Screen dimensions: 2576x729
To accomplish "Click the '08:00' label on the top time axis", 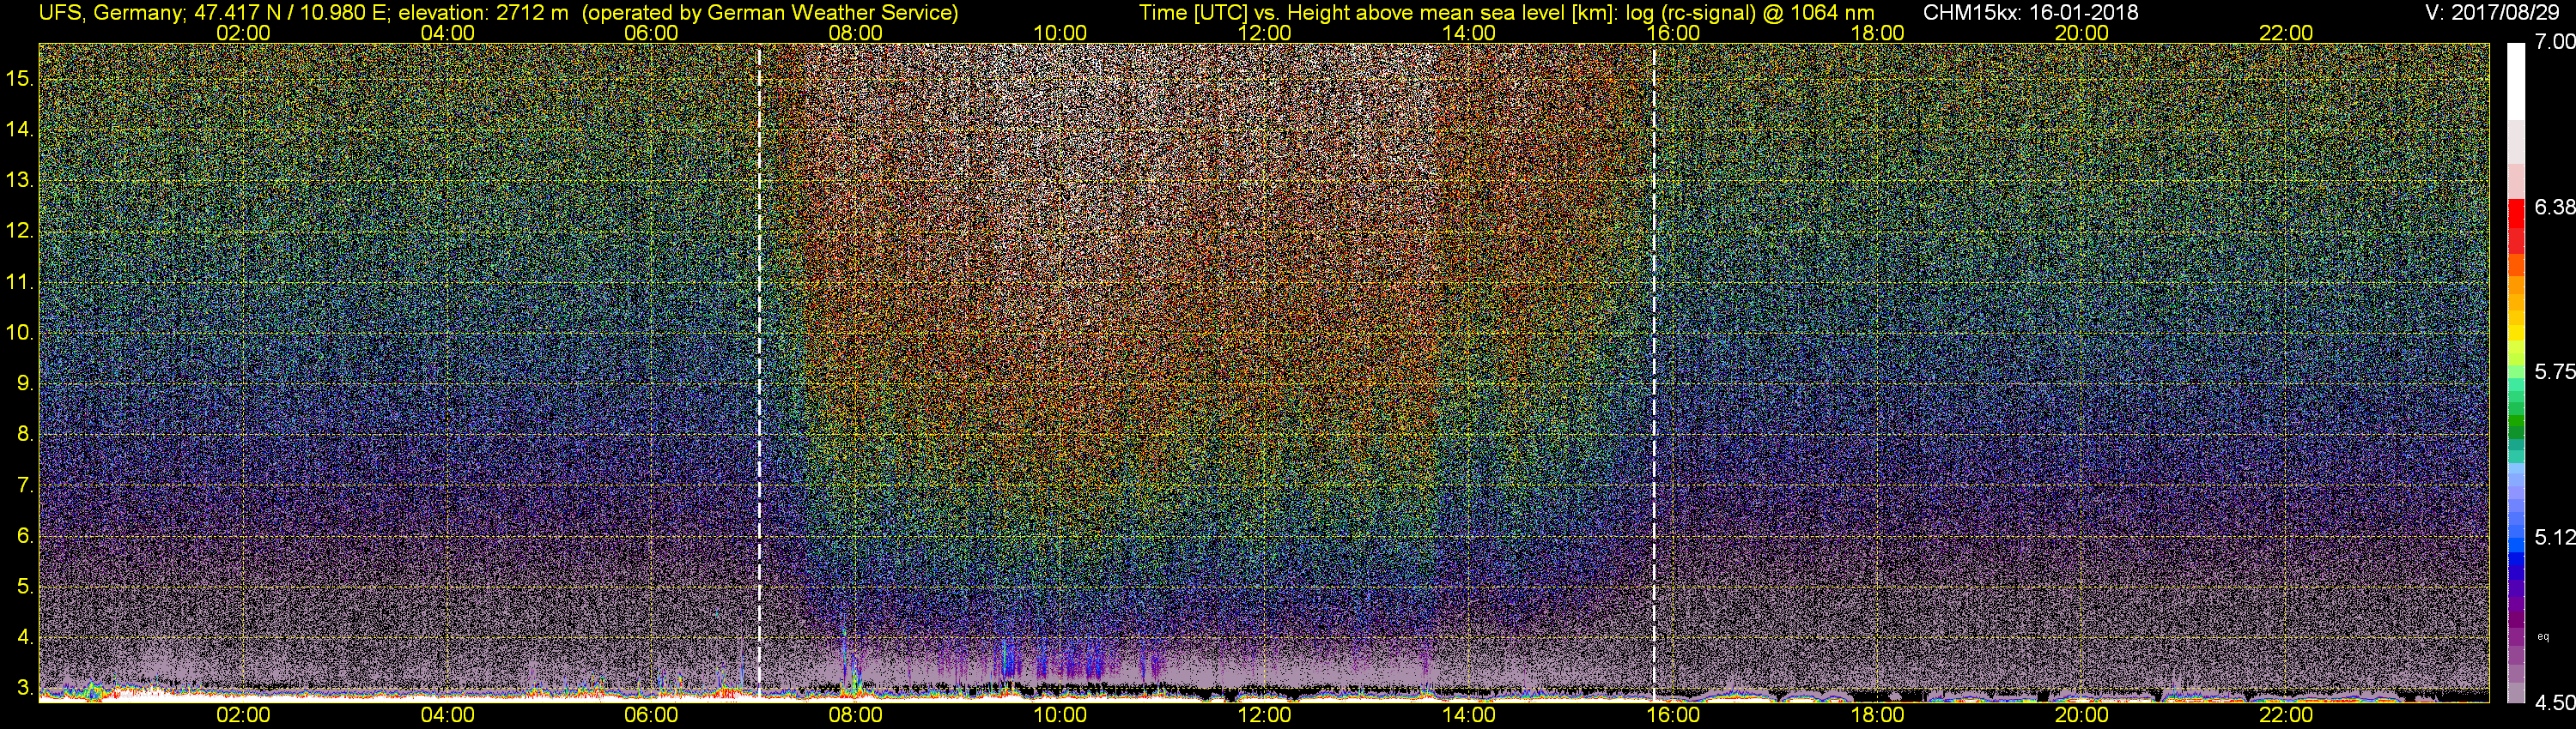I will click(856, 33).
